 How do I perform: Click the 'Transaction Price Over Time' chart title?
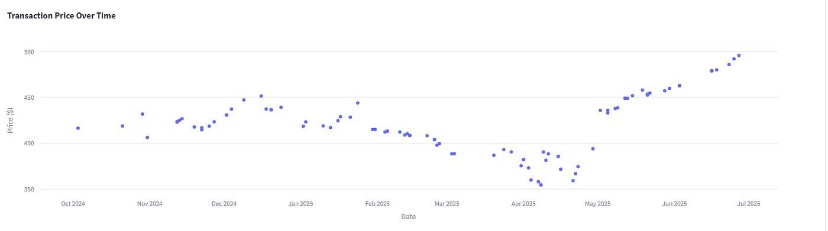point(62,16)
